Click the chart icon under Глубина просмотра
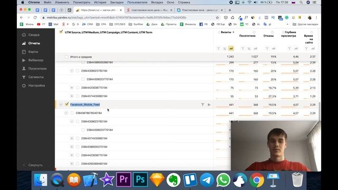The width and height of the screenshot is (338, 190). 296,49
